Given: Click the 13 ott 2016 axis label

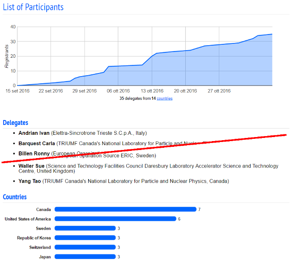Looking at the screenshot, I should click(151, 91).
